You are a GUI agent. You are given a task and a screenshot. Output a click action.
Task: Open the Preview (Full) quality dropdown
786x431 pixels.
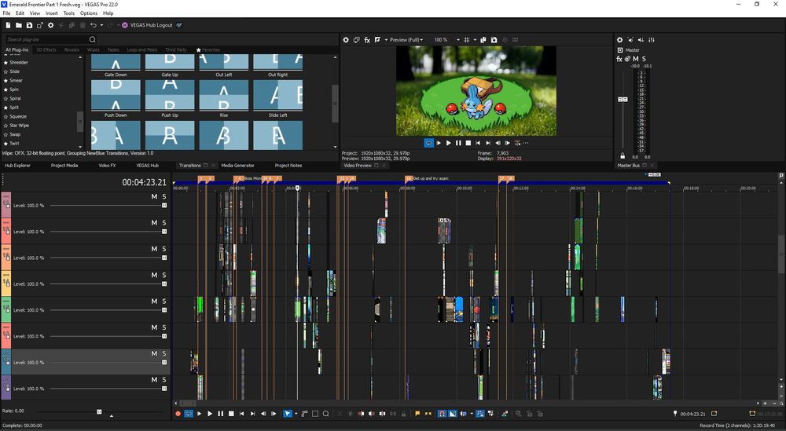[x=406, y=39]
